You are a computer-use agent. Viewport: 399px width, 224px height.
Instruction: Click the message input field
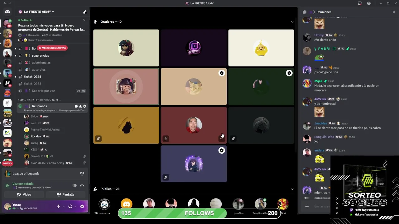(322, 206)
